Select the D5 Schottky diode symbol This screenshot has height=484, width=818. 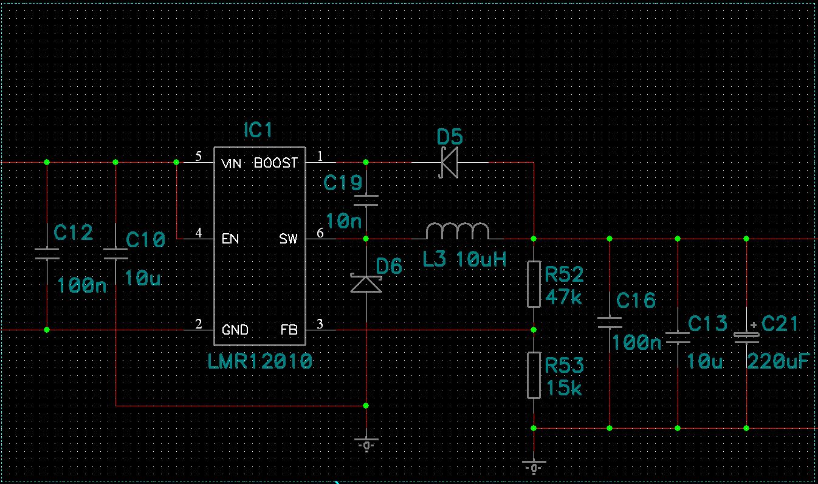449,163
